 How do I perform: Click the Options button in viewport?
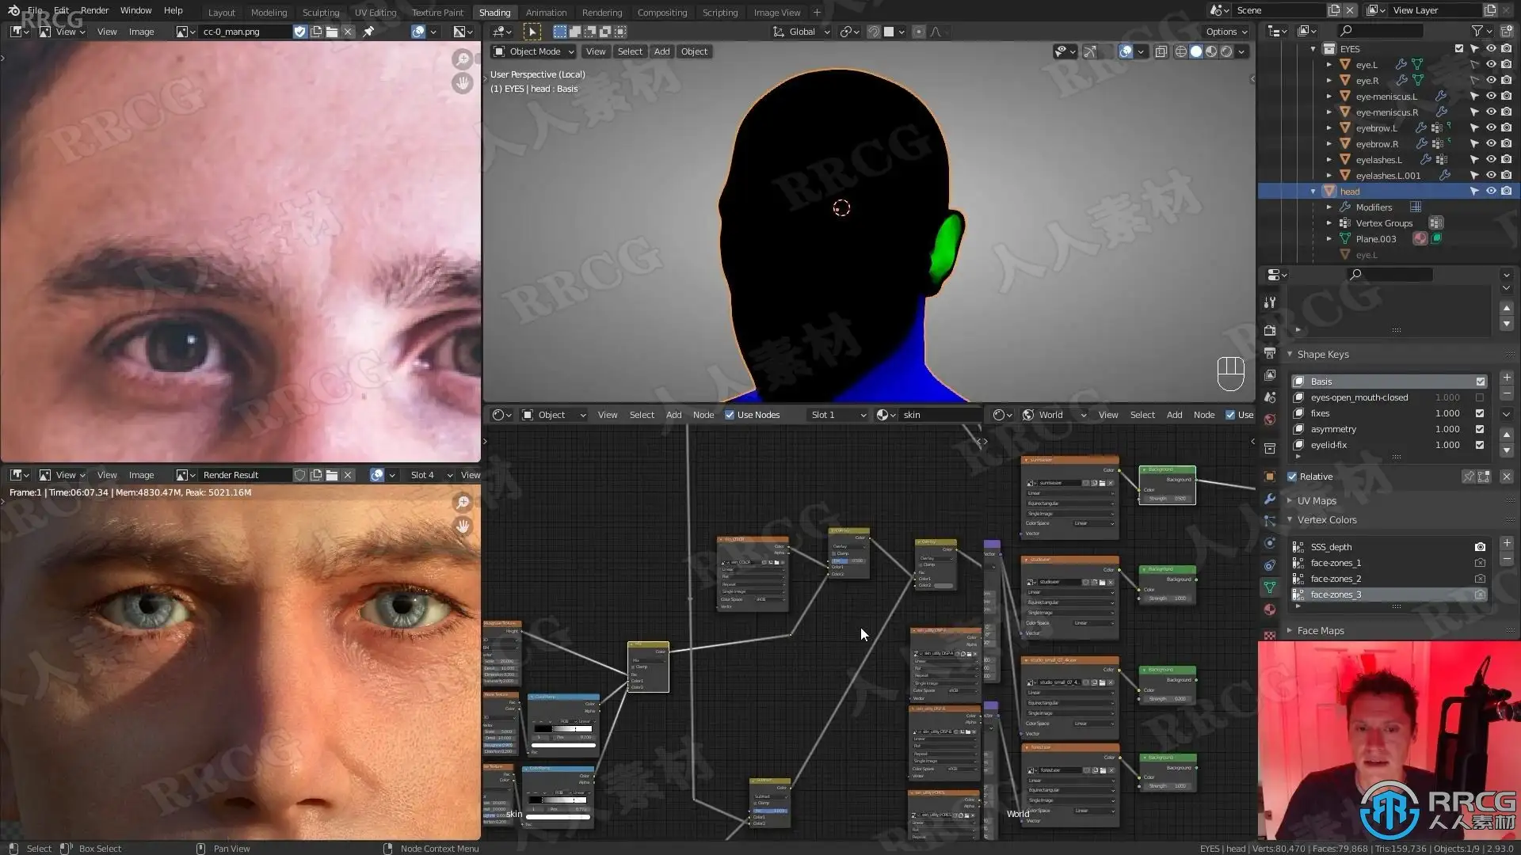1226,32
